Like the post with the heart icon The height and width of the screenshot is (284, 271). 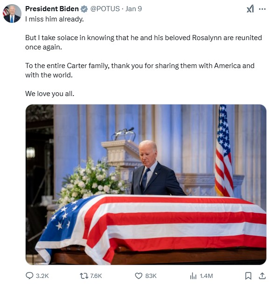pyautogui.click(x=139, y=276)
